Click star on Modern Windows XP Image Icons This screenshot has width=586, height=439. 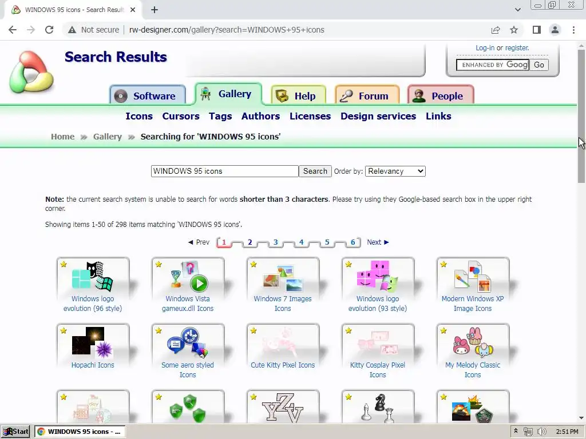point(444,264)
